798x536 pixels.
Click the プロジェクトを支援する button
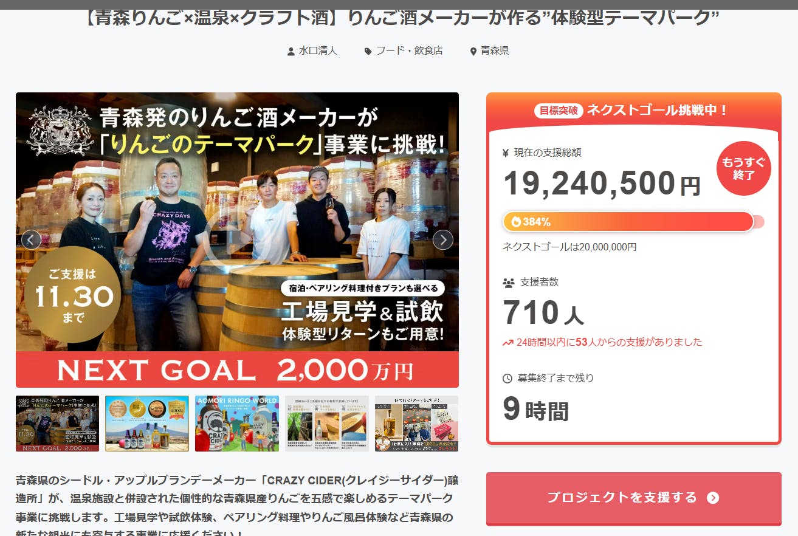point(633,498)
